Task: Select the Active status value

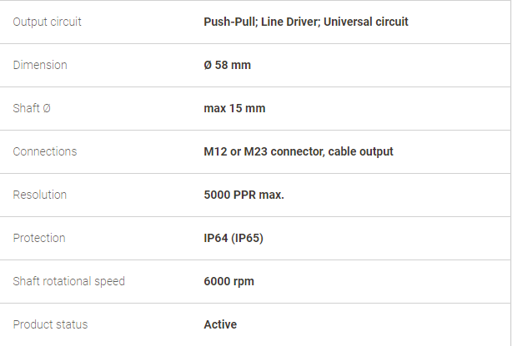Action: click(x=220, y=324)
